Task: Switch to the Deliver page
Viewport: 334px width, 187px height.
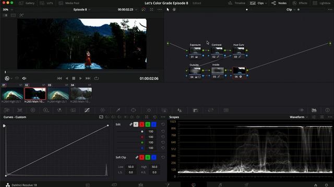Action: click(246, 185)
